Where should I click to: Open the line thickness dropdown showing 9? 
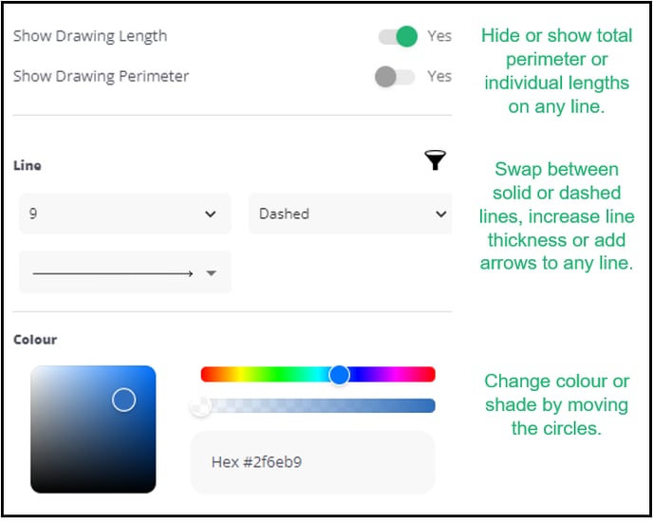click(x=125, y=214)
